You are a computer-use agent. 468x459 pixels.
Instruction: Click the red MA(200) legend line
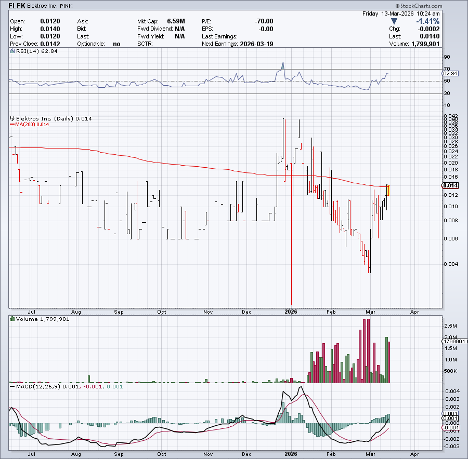(x=12, y=124)
